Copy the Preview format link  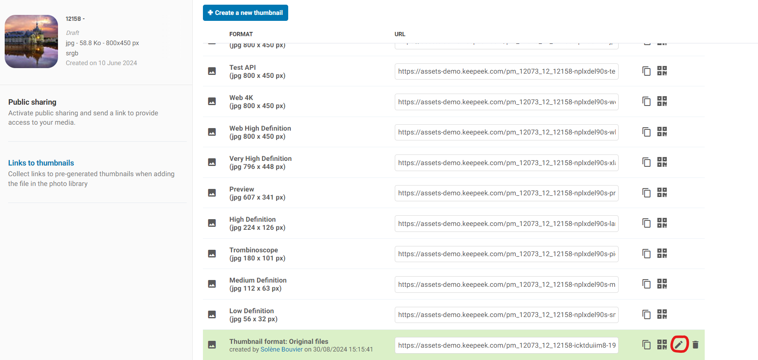pyautogui.click(x=646, y=193)
